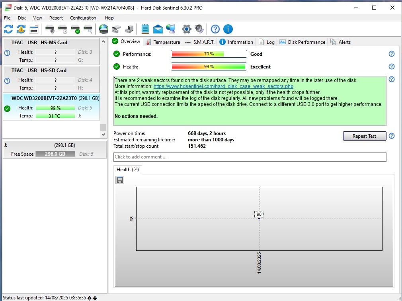402x301 pixels.
Task: Open the Alerts tab
Action: (x=340, y=42)
